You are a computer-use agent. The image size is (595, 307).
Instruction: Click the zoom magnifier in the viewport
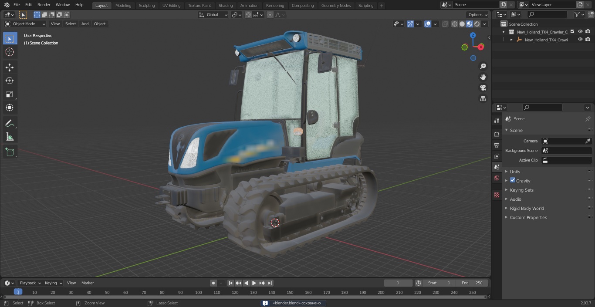(483, 66)
